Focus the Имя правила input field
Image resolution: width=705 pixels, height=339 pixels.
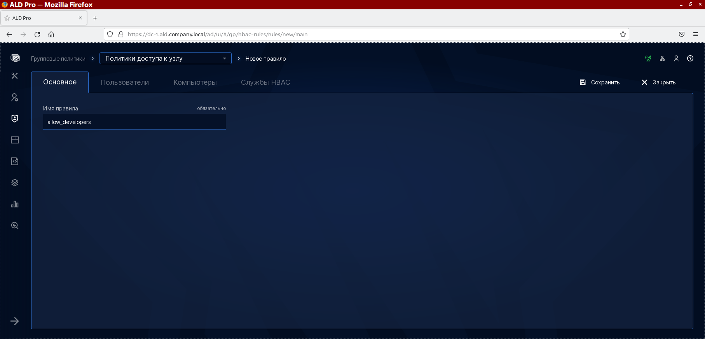(134, 122)
